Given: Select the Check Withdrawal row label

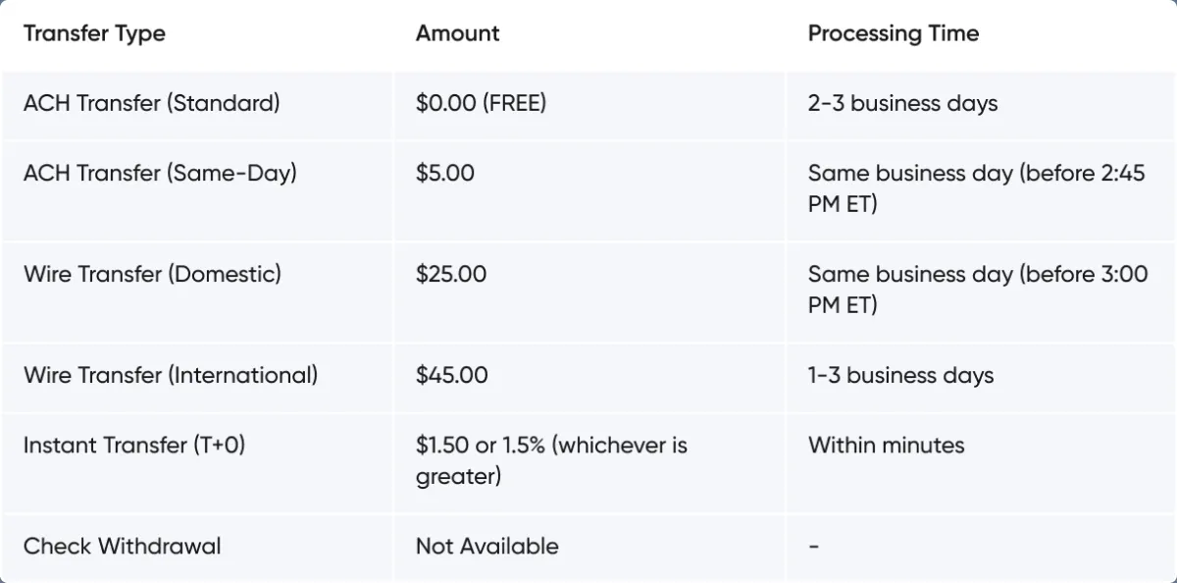Looking at the screenshot, I should pos(122,547).
